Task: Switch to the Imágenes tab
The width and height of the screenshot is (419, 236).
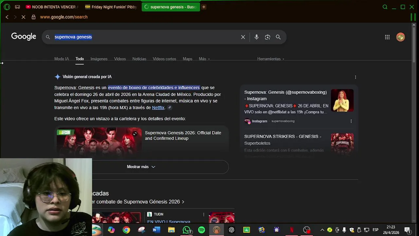Action: [x=99, y=59]
